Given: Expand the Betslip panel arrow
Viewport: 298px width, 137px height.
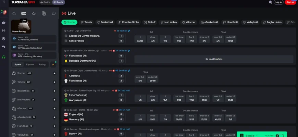Looking at the screenshot, I should click(x=257, y=136).
